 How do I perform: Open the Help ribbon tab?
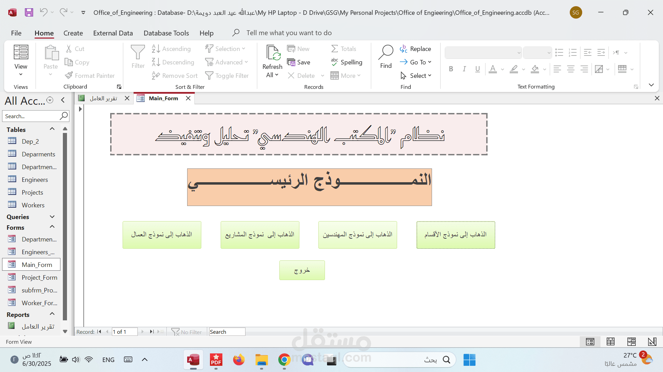pyautogui.click(x=206, y=33)
